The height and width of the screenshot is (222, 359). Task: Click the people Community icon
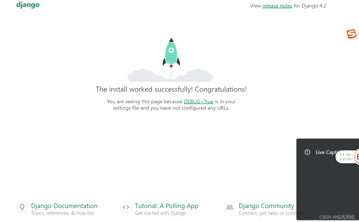click(x=230, y=207)
